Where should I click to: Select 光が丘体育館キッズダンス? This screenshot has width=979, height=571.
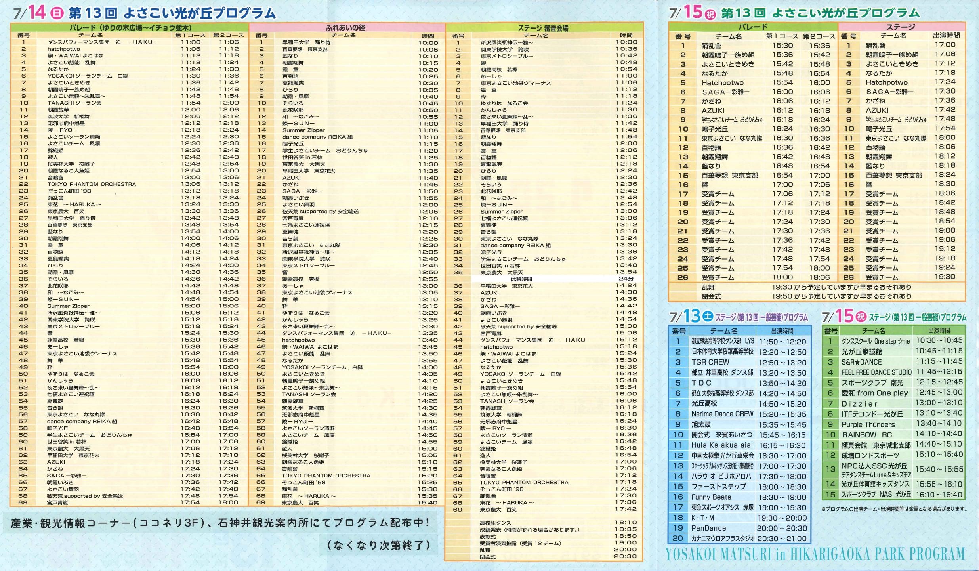click(x=876, y=484)
